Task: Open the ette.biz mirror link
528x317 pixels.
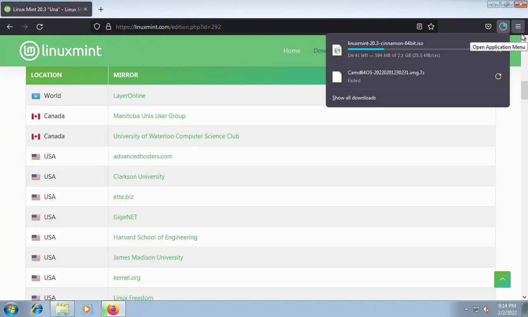Action: 123,197
